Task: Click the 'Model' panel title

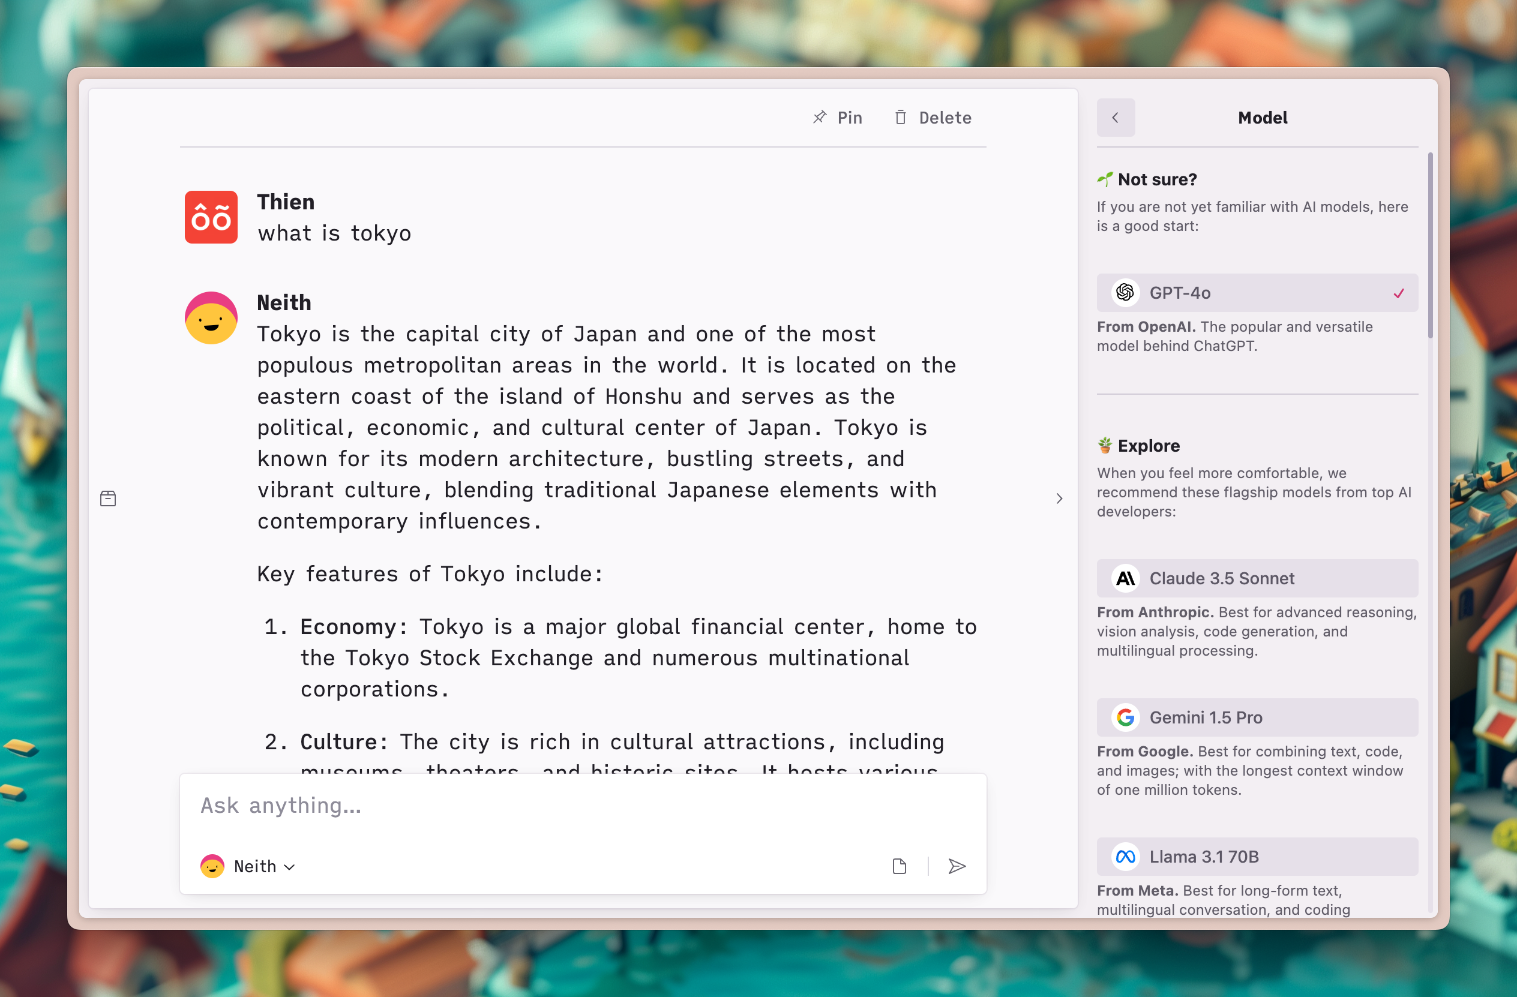Action: click(1263, 118)
